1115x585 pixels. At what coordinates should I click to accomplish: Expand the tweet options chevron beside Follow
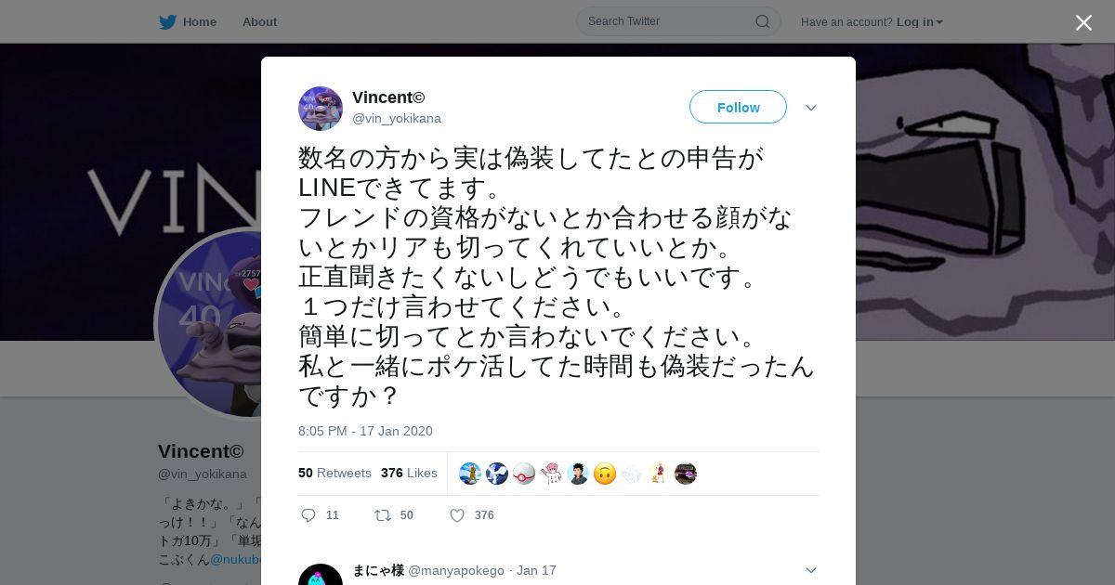coord(810,108)
